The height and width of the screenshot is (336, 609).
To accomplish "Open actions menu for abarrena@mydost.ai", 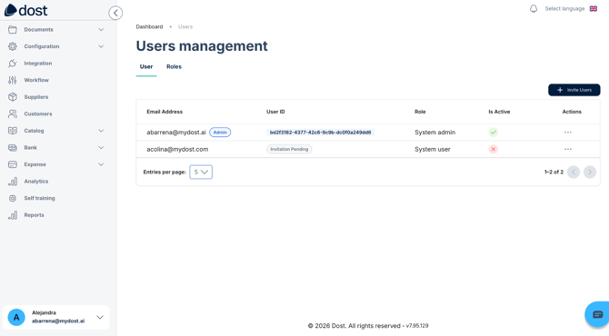I will [x=568, y=133].
